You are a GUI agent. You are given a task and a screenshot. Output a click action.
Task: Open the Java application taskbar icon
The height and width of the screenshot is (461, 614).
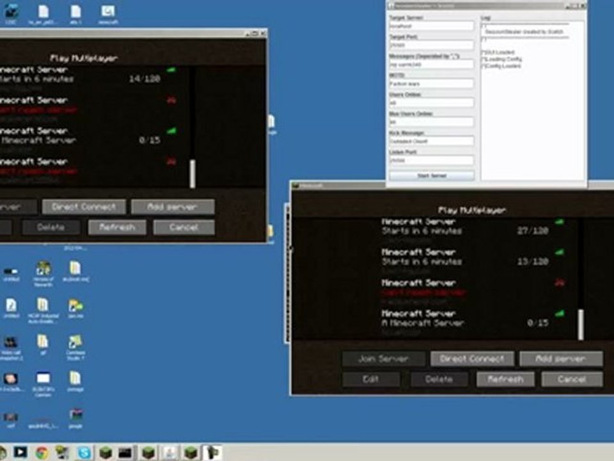click(169, 453)
